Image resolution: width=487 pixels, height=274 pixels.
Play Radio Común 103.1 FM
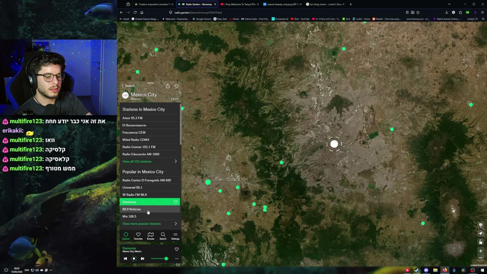coord(150,147)
